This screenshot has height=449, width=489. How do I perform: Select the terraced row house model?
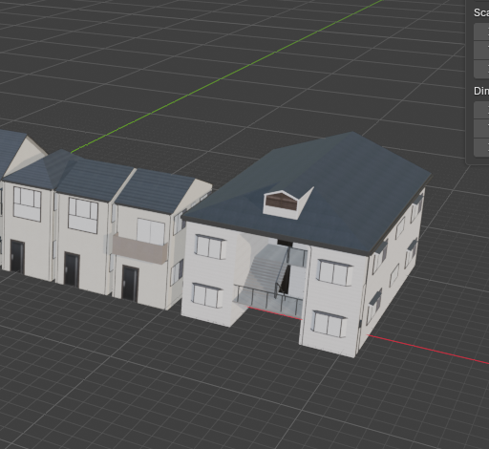pos(105,220)
